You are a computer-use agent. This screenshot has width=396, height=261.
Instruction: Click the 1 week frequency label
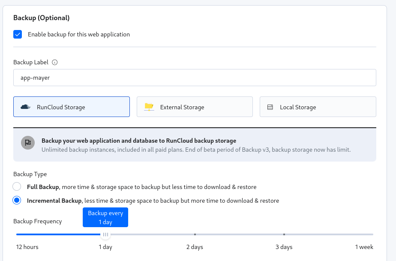pyautogui.click(x=364, y=247)
